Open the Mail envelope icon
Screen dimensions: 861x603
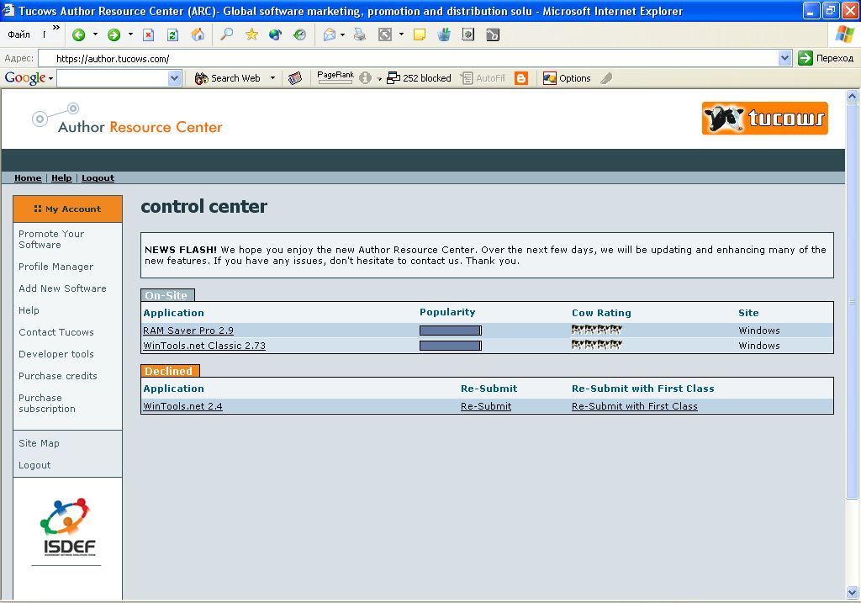pos(330,35)
